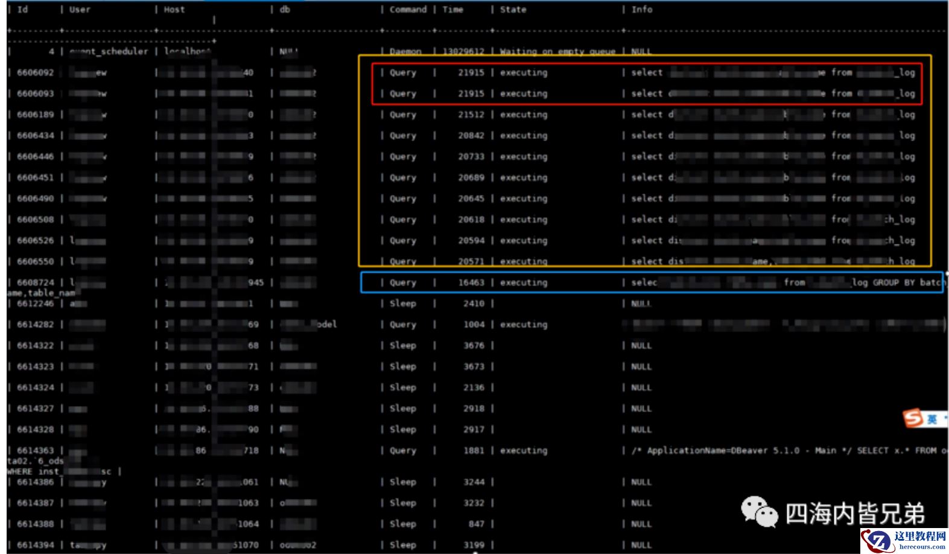Image resolution: width=949 pixels, height=554 pixels.
Task: Select process Id 6614282
Action: [x=35, y=325]
